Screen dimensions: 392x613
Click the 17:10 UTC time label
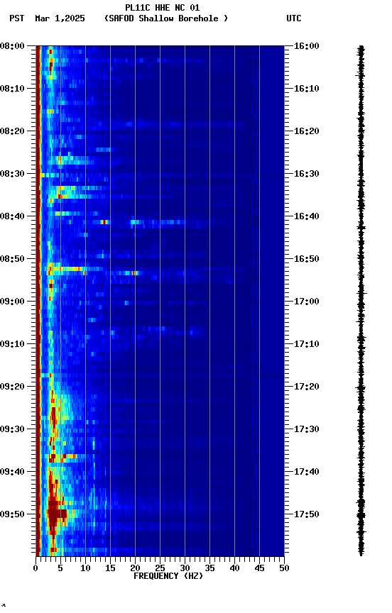(307, 344)
